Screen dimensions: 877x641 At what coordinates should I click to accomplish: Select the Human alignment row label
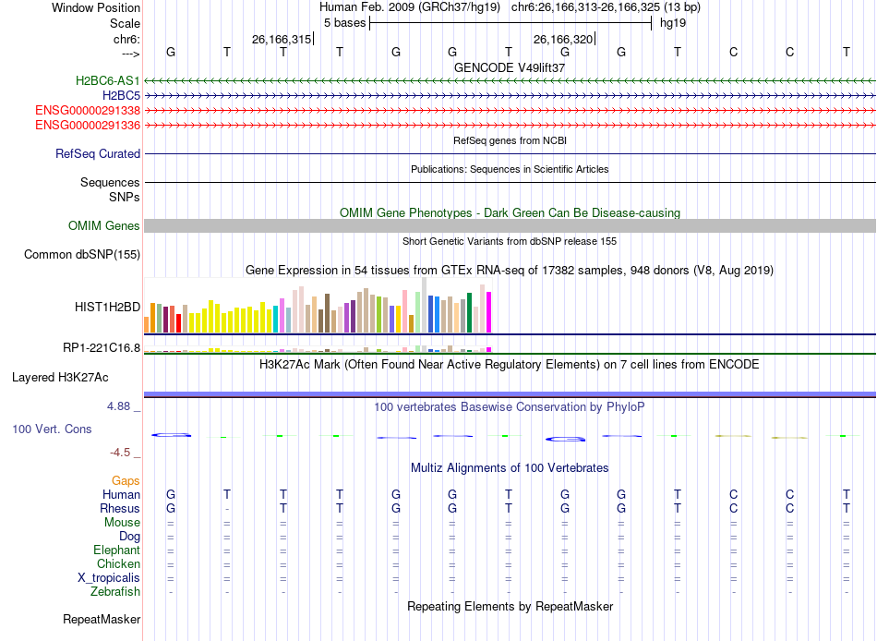(x=121, y=494)
